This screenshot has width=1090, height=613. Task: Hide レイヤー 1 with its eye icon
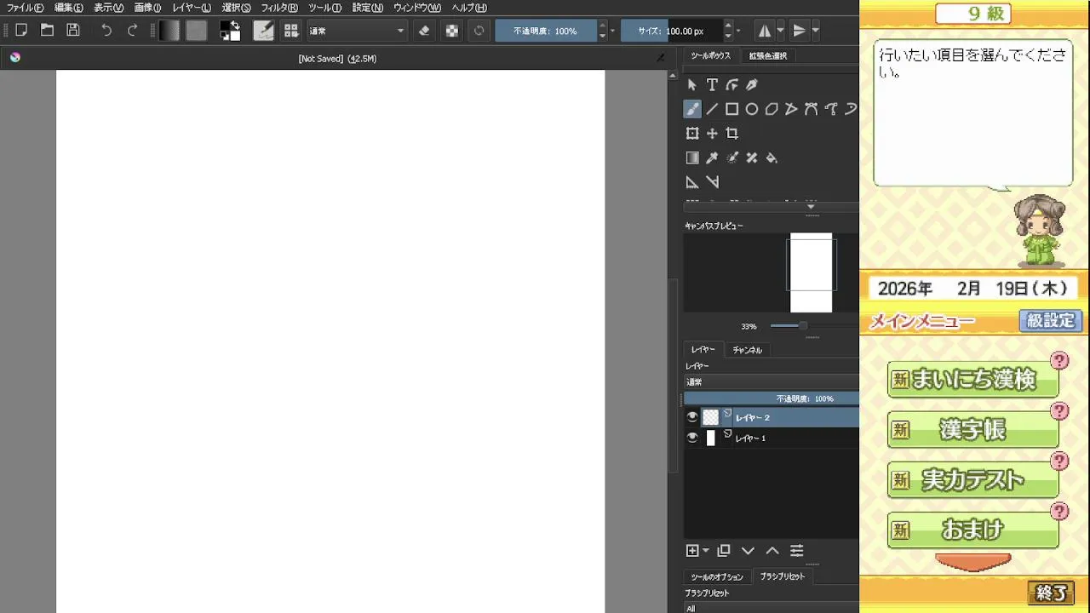click(692, 438)
